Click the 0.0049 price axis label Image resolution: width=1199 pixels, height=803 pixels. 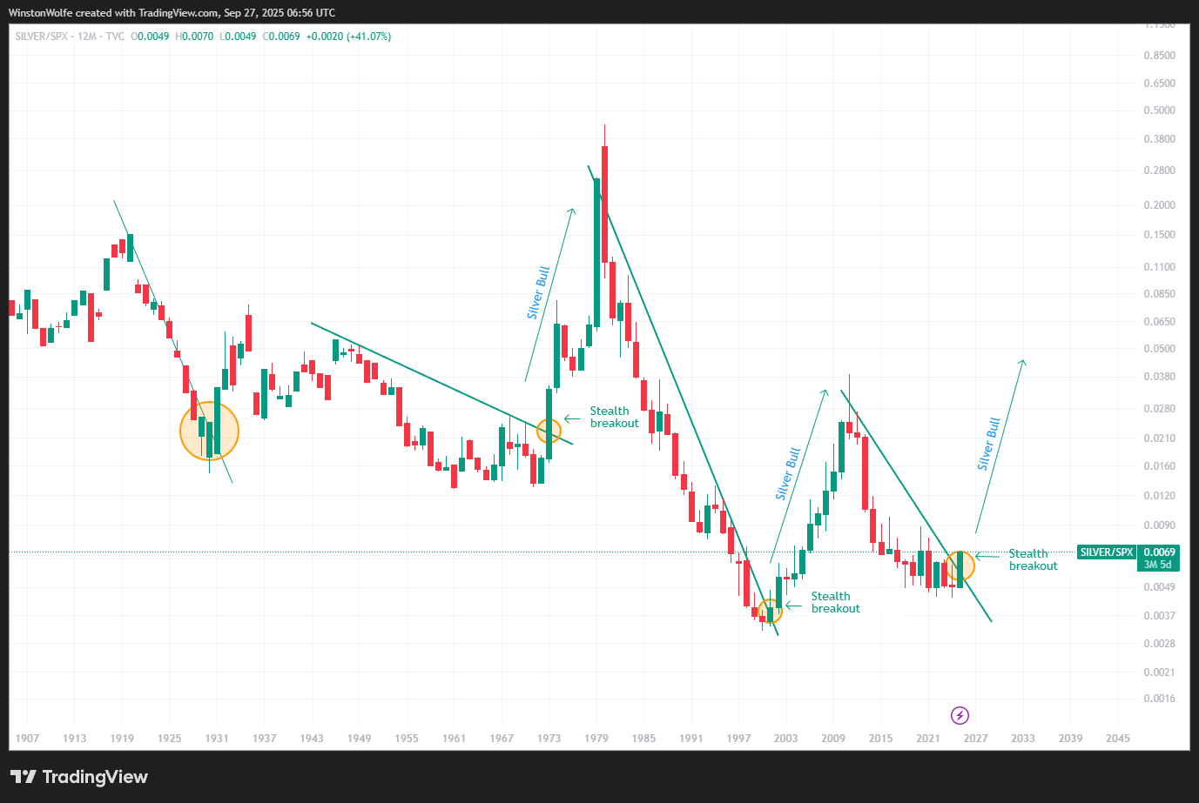pos(1159,587)
